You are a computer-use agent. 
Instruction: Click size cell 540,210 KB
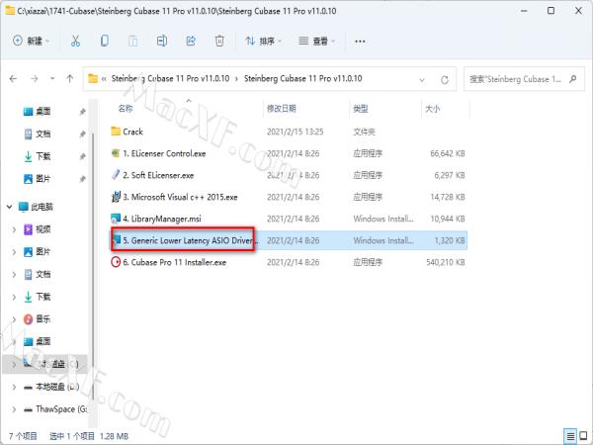(446, 262)
